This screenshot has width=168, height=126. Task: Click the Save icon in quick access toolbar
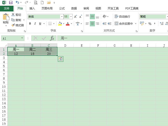coord(11,3)
